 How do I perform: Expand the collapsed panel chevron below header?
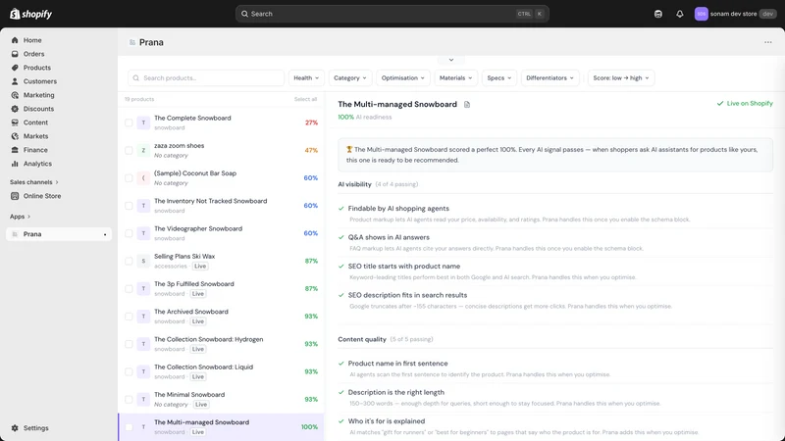451,60
